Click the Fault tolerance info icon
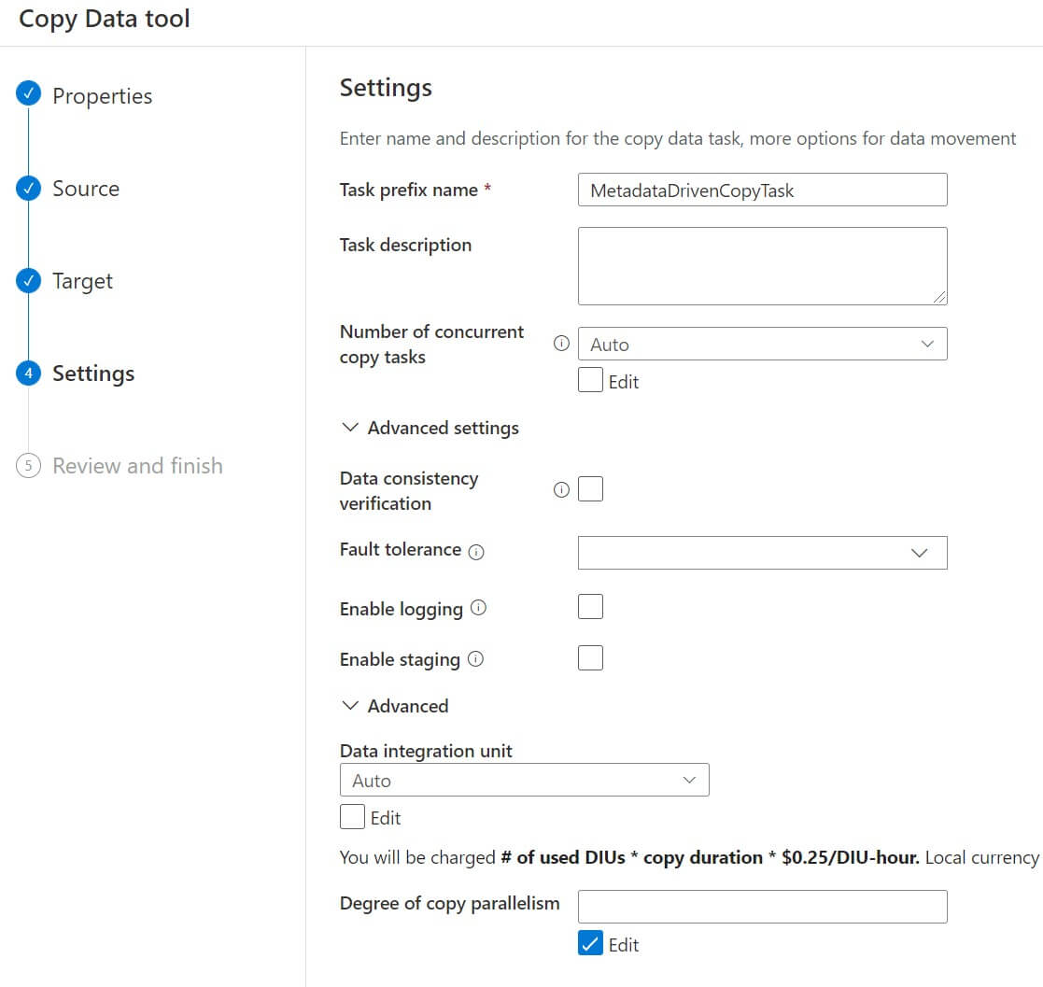Viewport: 1043px width, 987px height. point(476,552)
